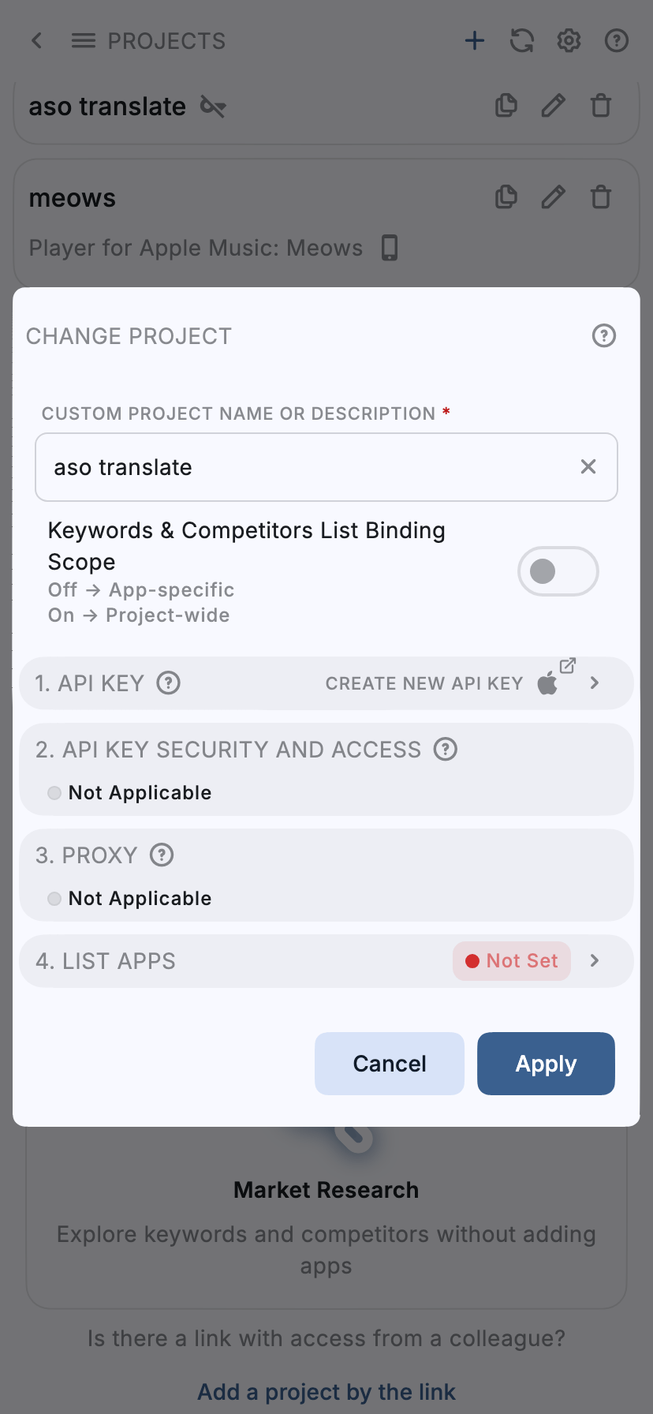653x1414 pixels.
Task: Click the help icon next to API KEY
Action: point(169,683)
